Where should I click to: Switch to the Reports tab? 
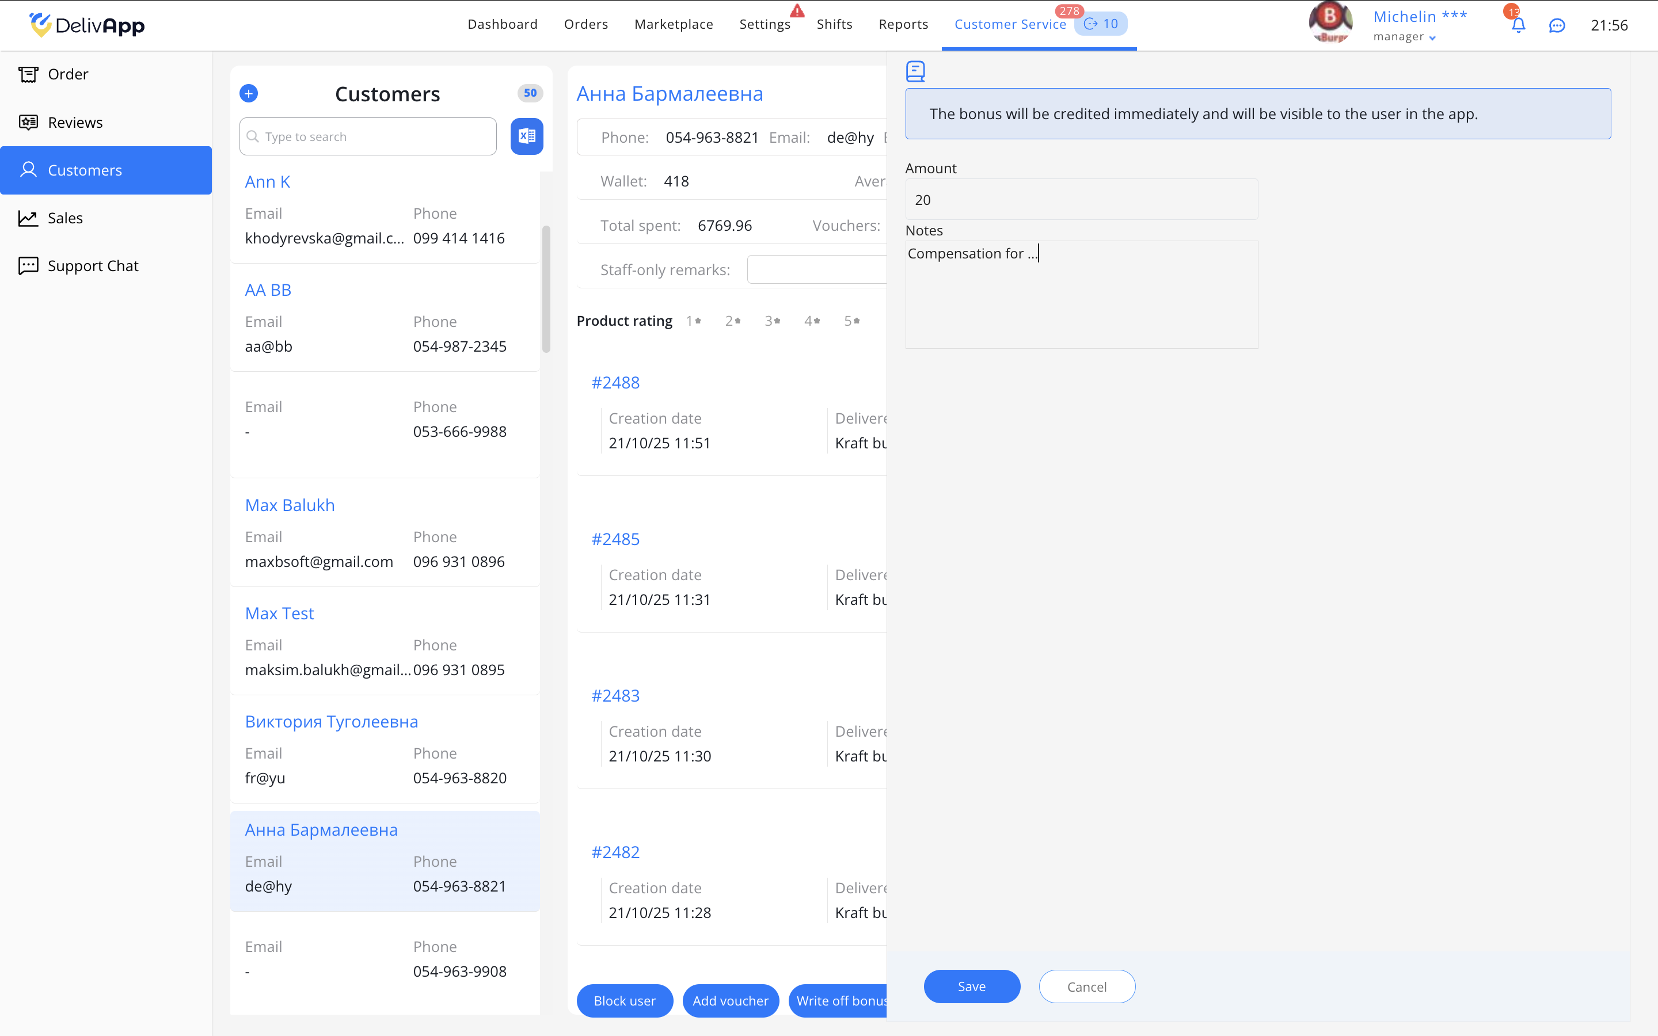pyautogui.click(x=903, y=24)
